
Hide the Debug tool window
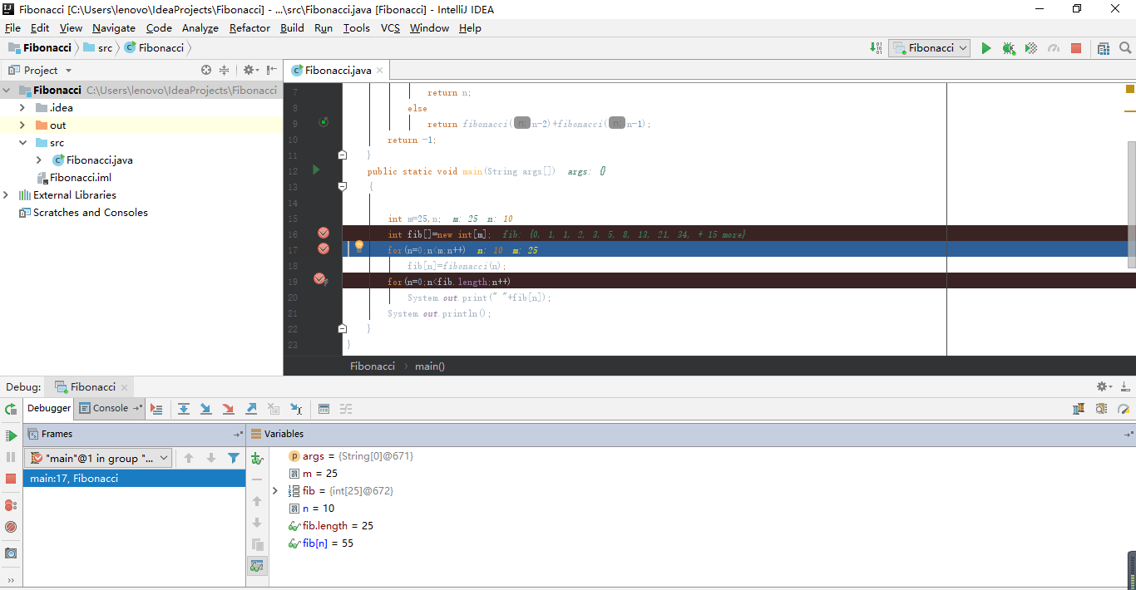click(1125, 387)
